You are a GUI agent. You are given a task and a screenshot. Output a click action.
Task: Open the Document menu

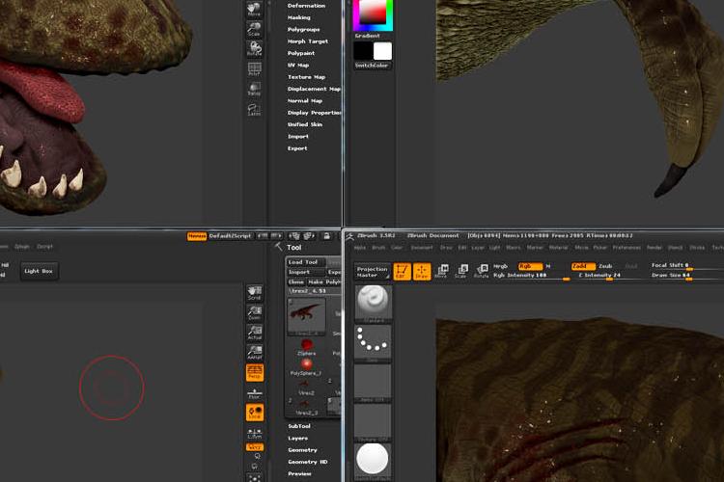[422, 248]
